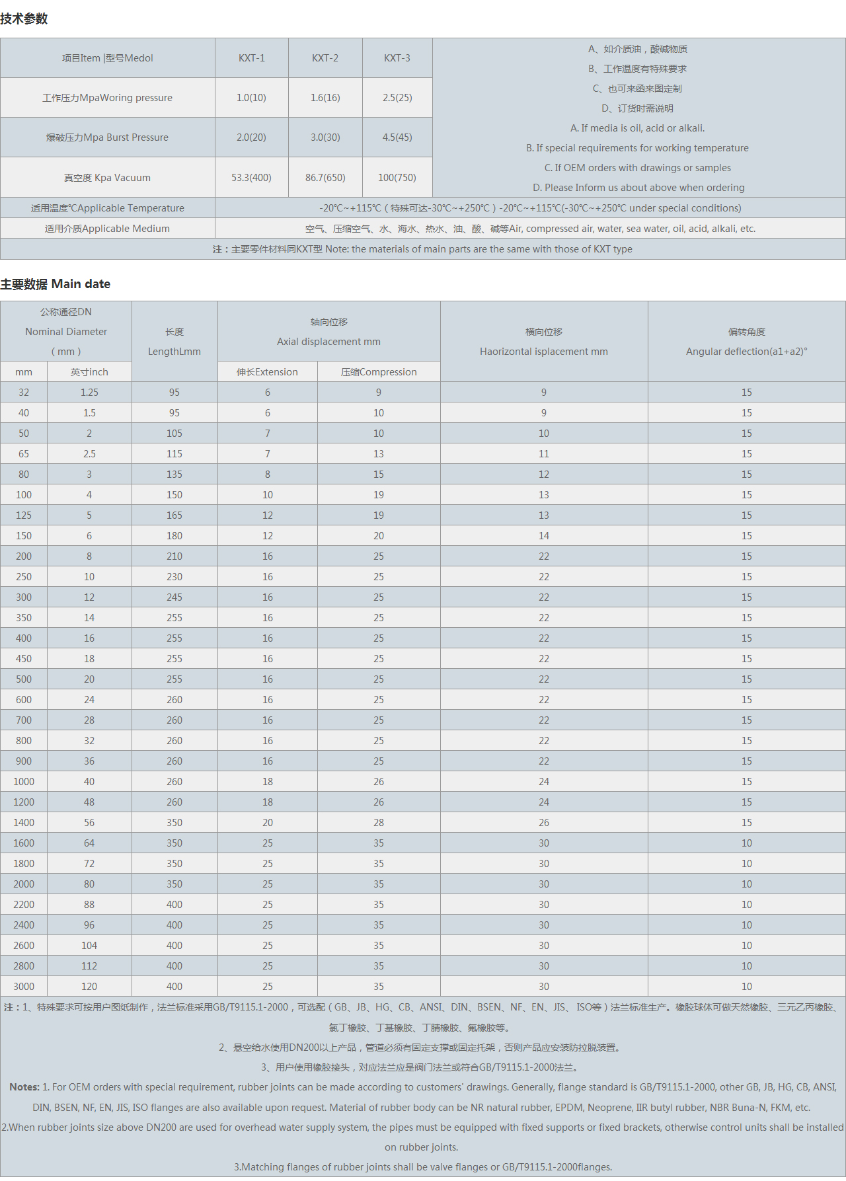The height and width of the screenshot is (1181, 846).
Task: Select the 3000 mm diameter cell
Action: [x=24, y=987]
